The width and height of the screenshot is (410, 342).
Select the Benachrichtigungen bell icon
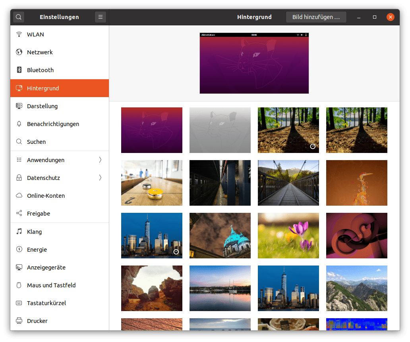pos(19,124)
